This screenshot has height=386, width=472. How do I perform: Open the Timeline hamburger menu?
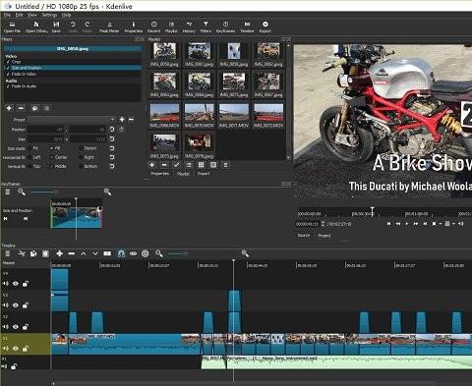[8, 253]
